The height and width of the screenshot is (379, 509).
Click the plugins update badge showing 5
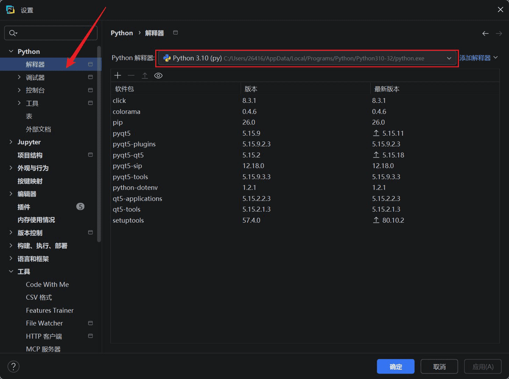pyautogui.click(x=80, y=207)
